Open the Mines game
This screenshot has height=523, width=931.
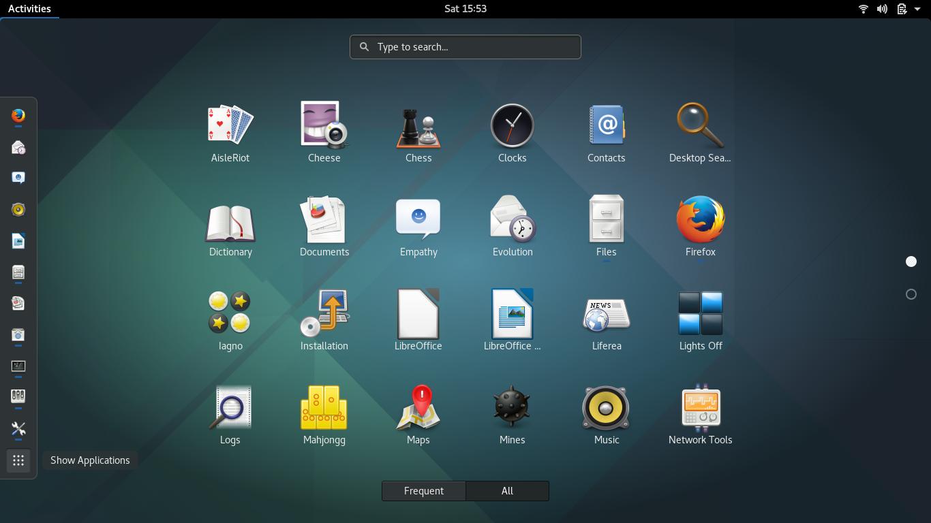point(513,413)
